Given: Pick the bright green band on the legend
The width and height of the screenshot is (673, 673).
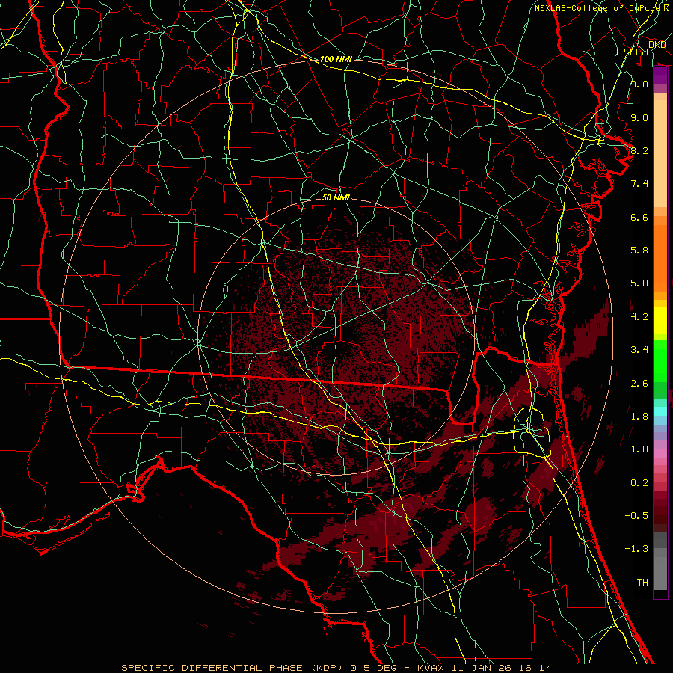Looking at the screenshot, I should coord(660,361).
